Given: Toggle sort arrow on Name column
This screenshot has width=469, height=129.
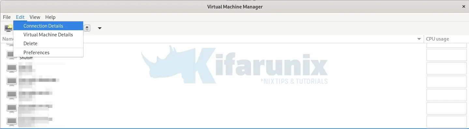Looking at the screenshot, I should (419, 39).
